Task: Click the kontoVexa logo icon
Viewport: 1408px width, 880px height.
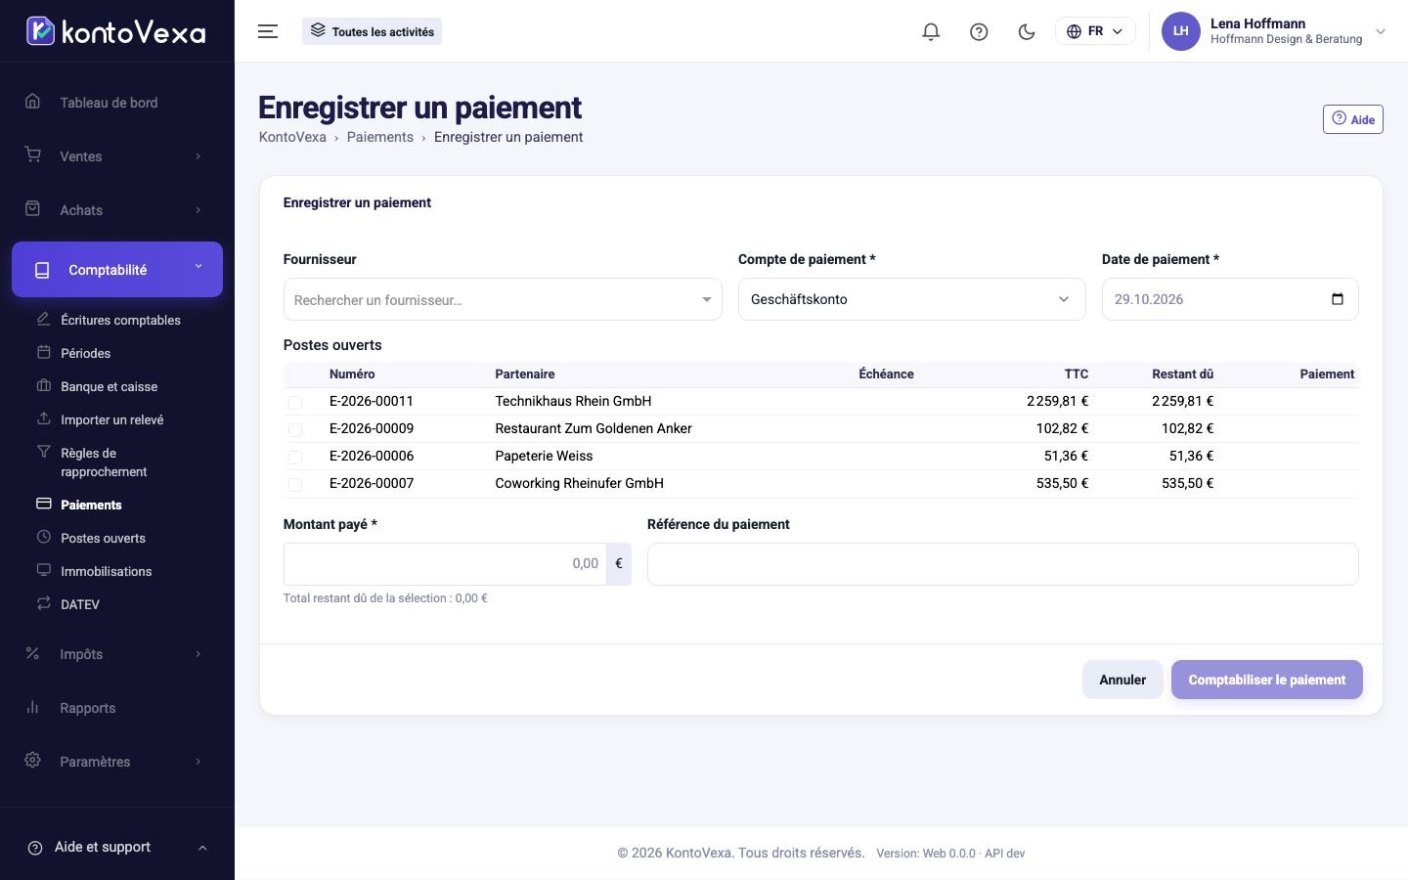Action: click(40, 31)
